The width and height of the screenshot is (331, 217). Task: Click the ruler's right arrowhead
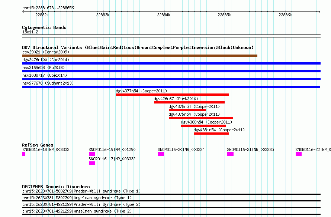click(319, 11)
